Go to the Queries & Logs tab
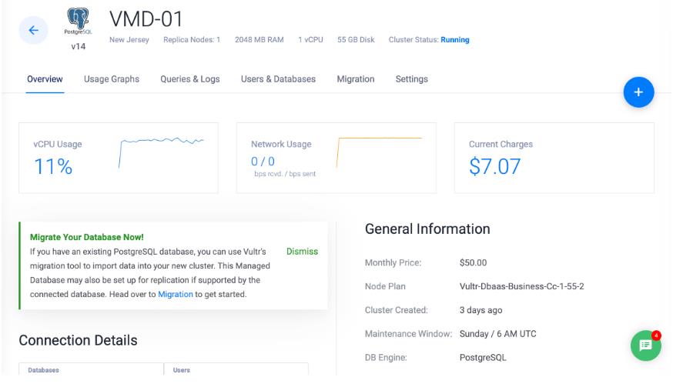 [189, 79]
